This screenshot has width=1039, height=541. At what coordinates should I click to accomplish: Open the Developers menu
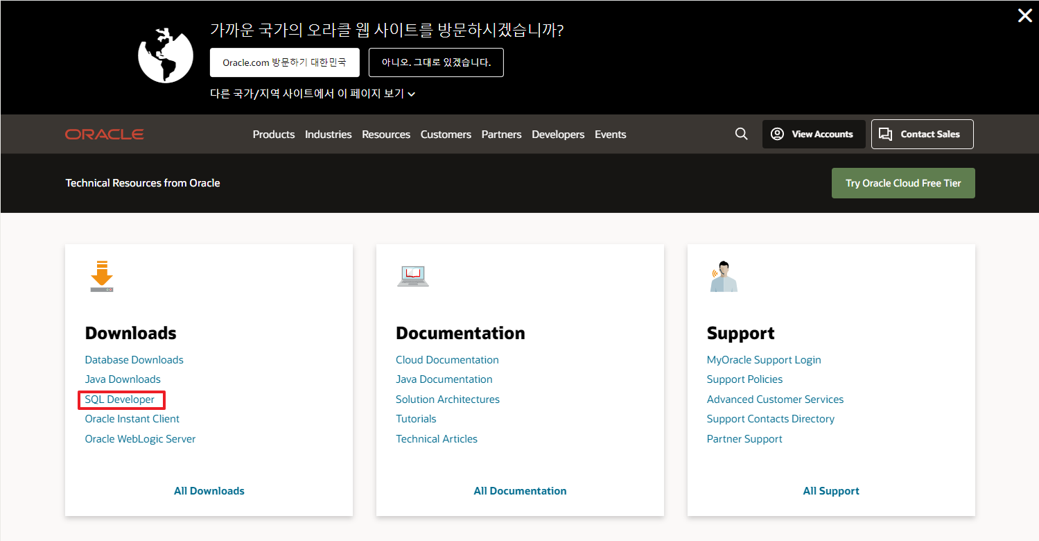point(558,135)
